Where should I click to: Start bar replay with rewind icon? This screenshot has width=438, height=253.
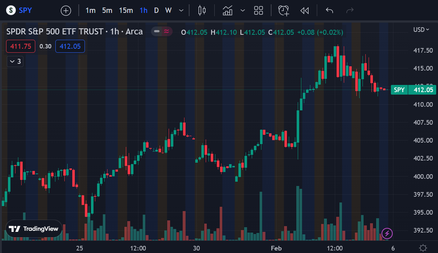tap(305, 10)
